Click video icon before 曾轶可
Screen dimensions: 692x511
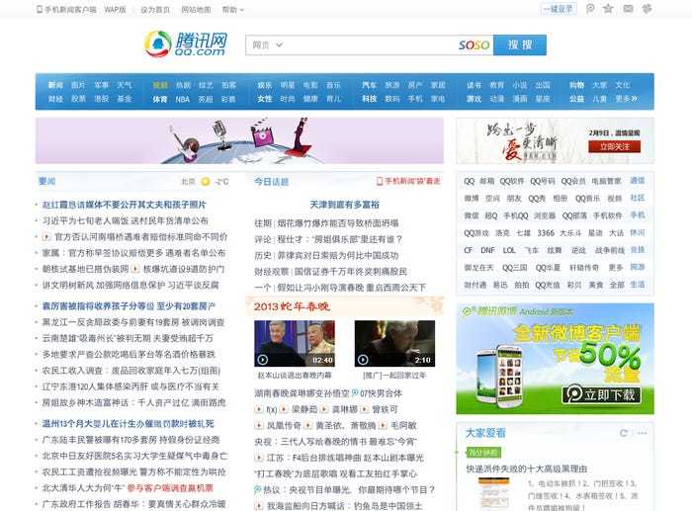pyautogui.click(x=364, y=409)
